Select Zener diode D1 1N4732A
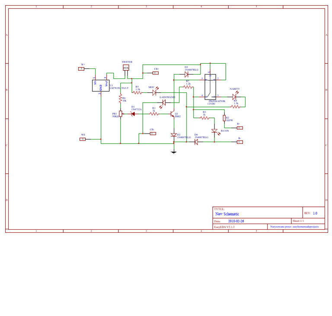This screenshot has width=332, height=316. (x=133, y=114)
